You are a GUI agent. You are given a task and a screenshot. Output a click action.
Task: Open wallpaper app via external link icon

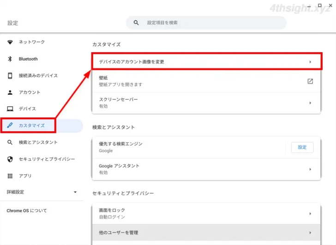tap(310, 81)
